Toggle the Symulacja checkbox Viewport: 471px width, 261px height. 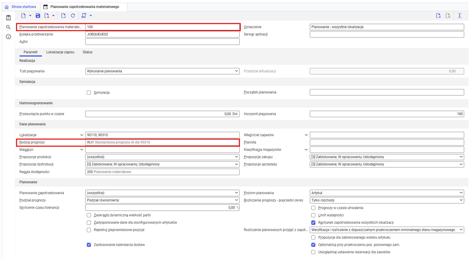click(89, 93)
